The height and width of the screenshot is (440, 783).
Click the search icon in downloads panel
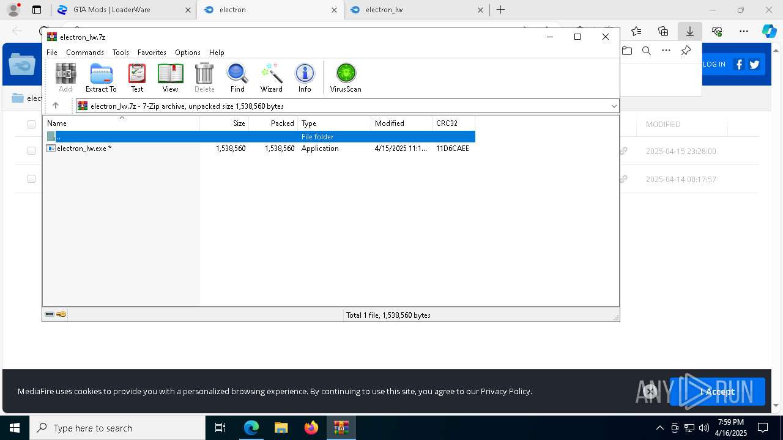pyautogui.click(x=647, y=51)
